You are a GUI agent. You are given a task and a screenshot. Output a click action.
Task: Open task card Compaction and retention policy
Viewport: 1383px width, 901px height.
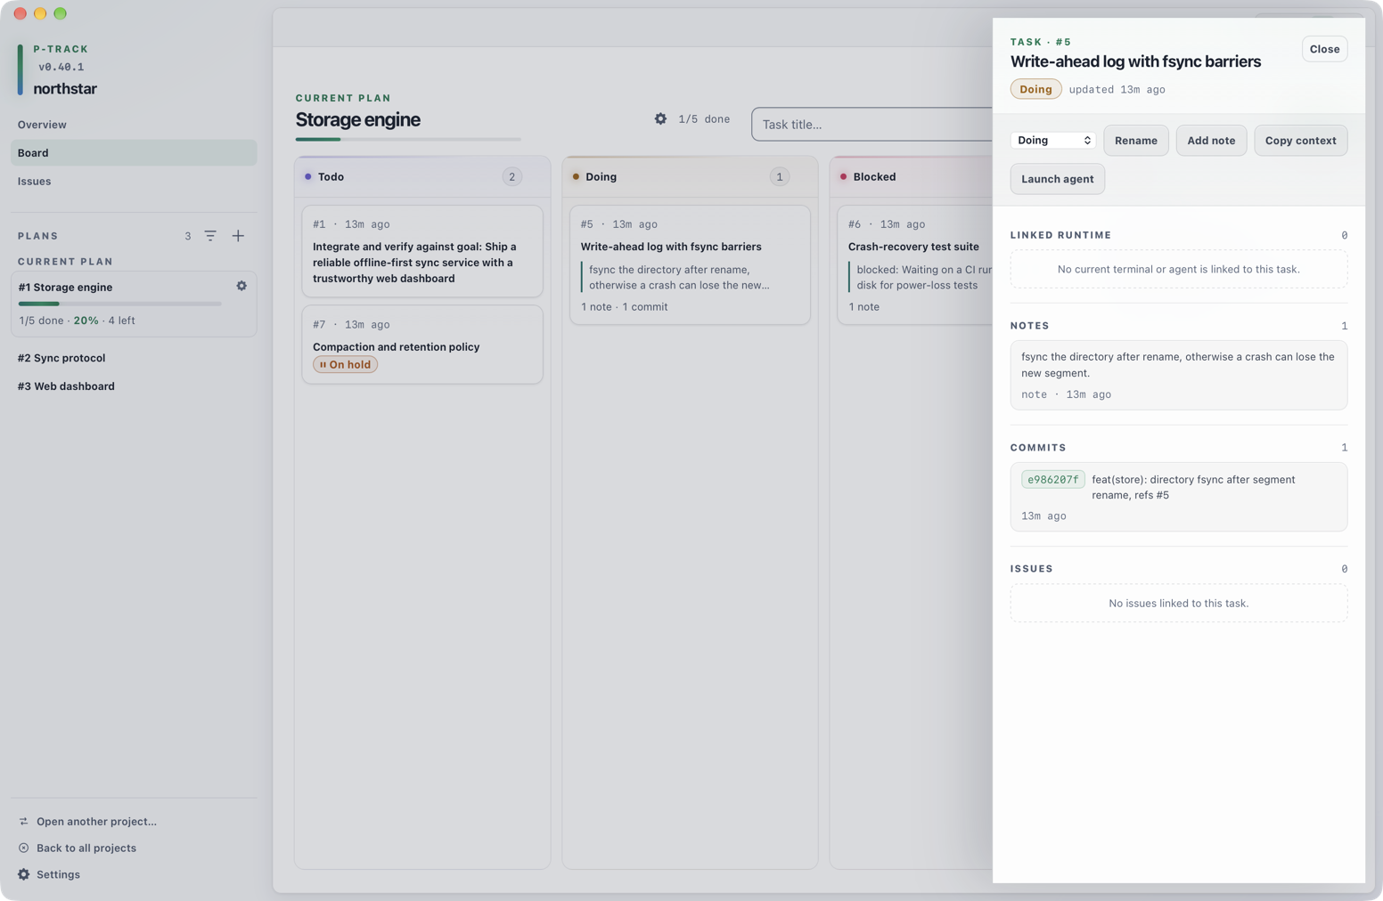[422, 345]
